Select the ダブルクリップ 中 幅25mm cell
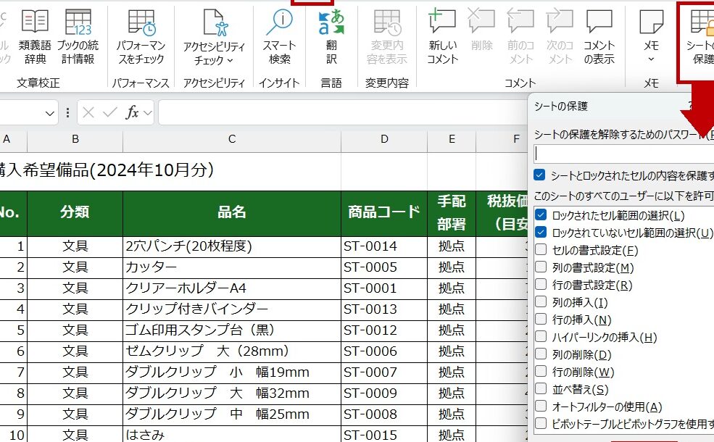Viewport: 714px width, 442px height. pos(232,414)
